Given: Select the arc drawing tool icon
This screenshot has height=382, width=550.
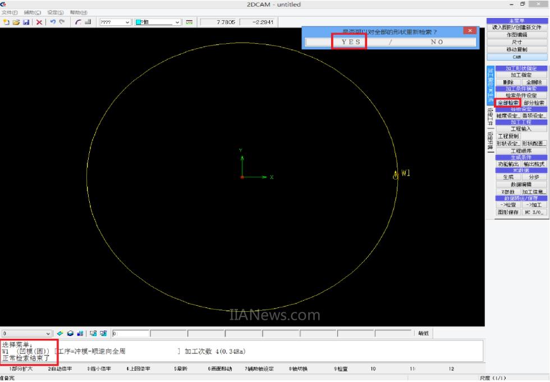Looking at the screenshot, I should click(x=79, y=22).
